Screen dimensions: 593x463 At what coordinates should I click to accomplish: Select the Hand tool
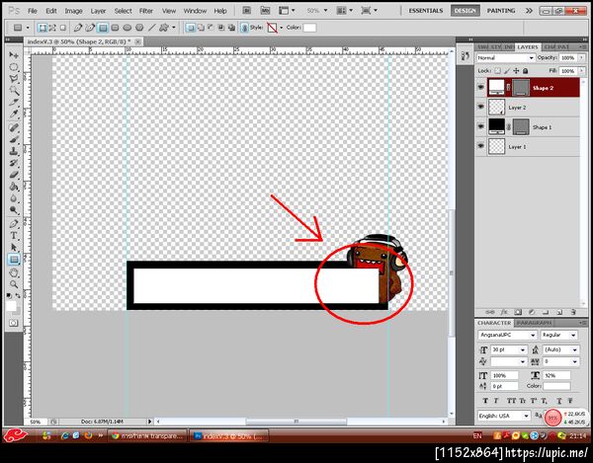[14, 272]
